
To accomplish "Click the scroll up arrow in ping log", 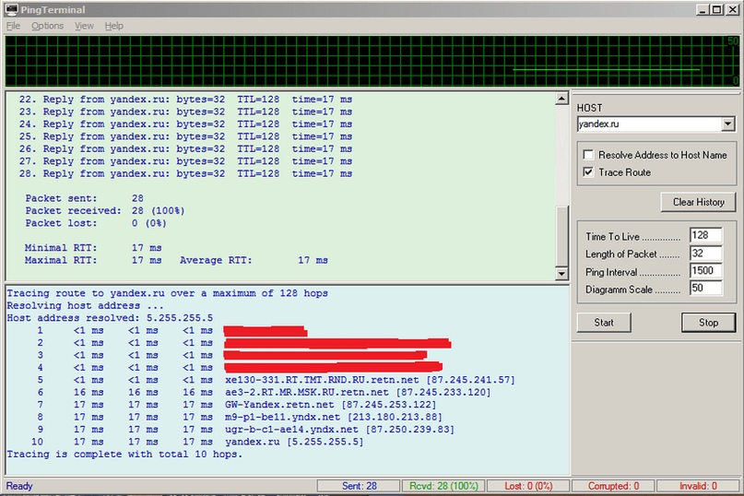I will pyautogui.click(x=561, y=99).
